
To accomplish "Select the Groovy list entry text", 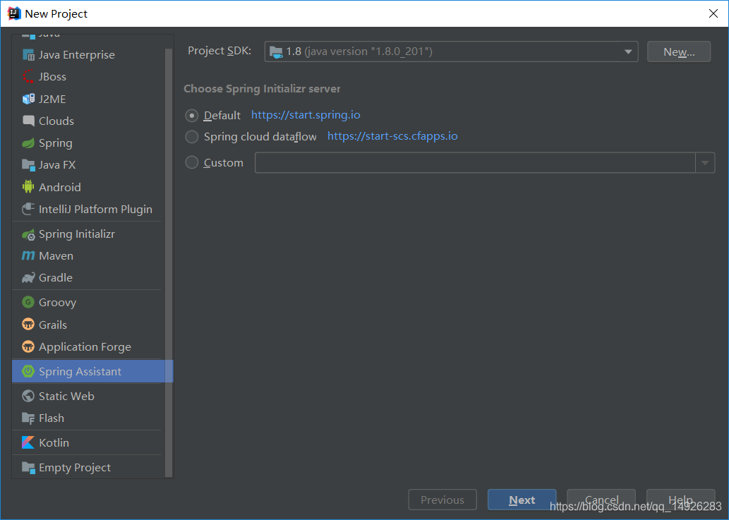I will click(x=58, y=303).
